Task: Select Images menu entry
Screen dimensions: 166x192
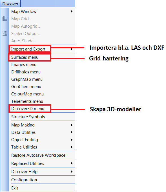Action: pyautogui.click(x=42, y=65)
